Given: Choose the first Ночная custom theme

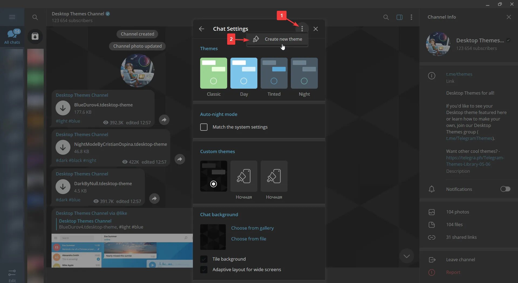Looking at the screenshot, I should click(244, 176).
